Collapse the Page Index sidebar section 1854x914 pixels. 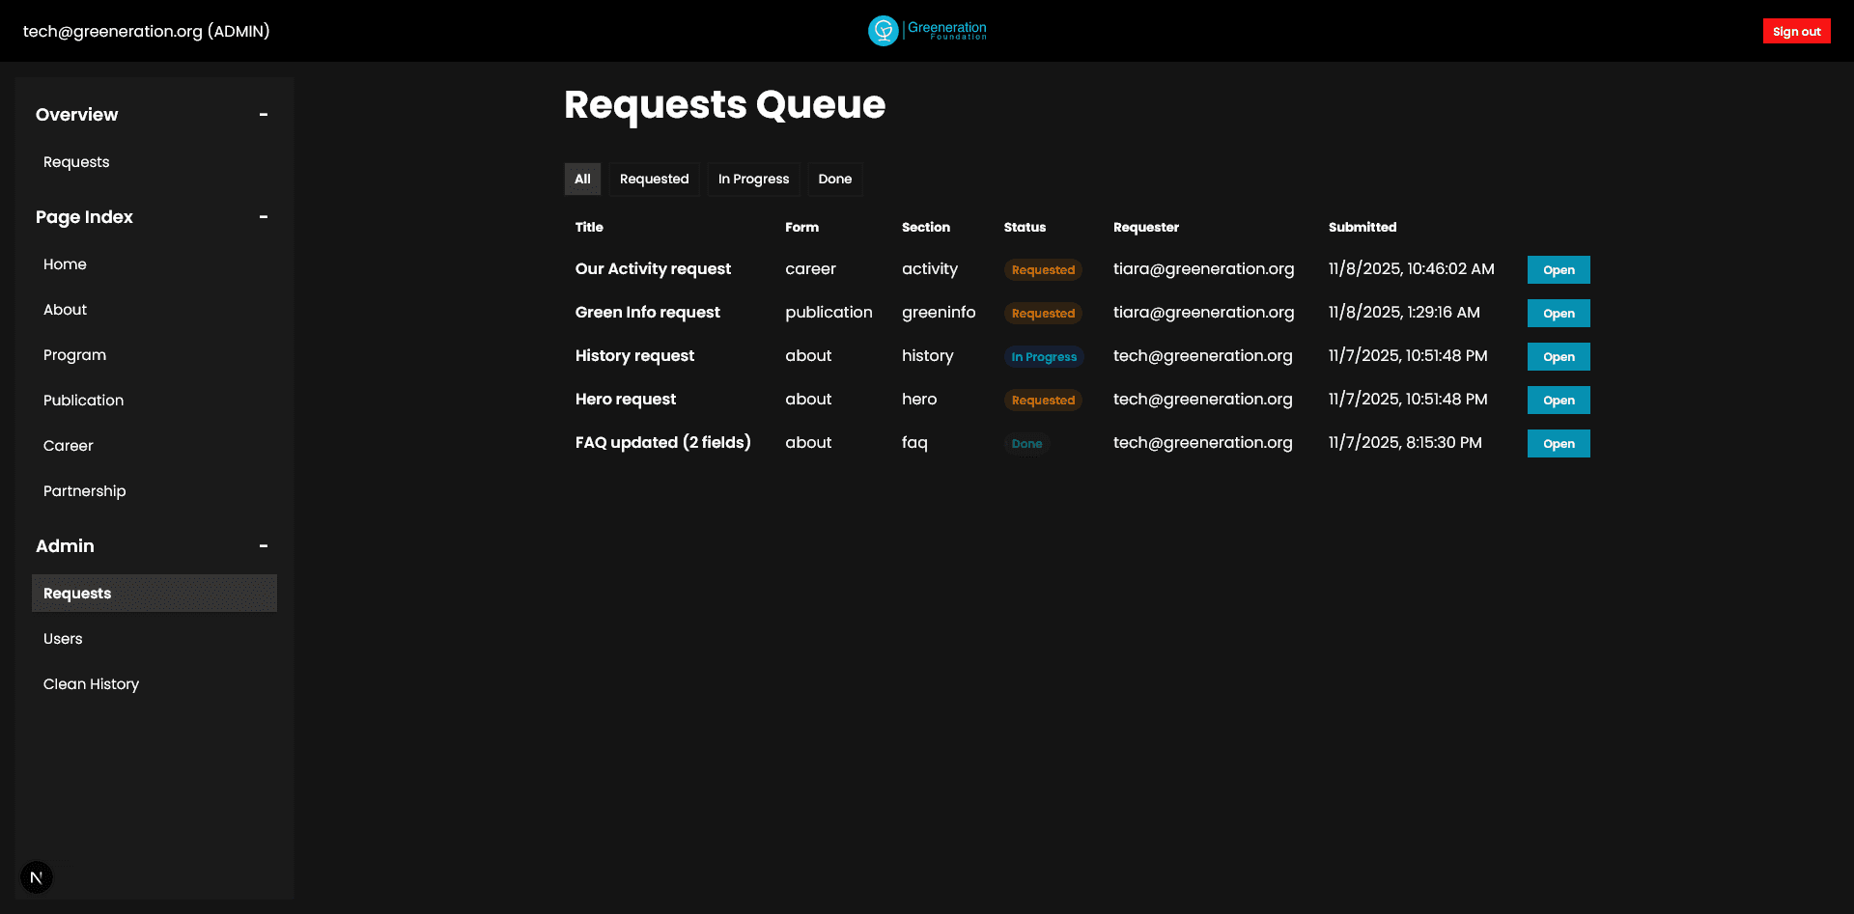pos(263,217)
